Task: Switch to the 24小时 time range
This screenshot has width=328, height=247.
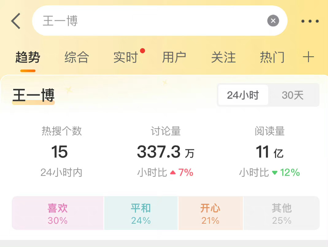Action: 243,95
